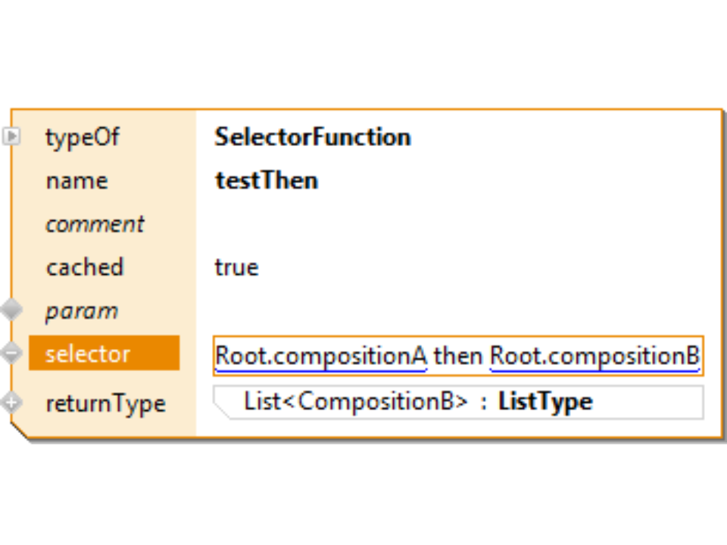Click the param diamond icon
The width and height of the screenshot is (727, 545).
click(11, 310)
